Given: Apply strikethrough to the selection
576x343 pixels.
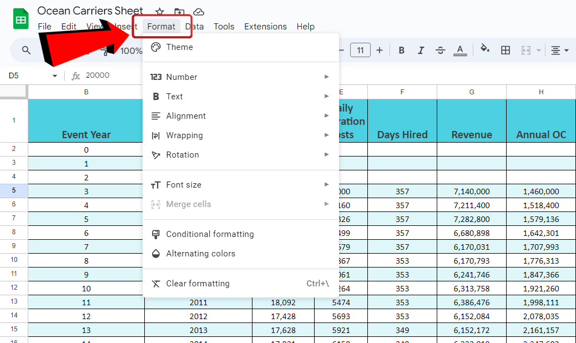Looking at the screenshot, I should tap(440, 50).
